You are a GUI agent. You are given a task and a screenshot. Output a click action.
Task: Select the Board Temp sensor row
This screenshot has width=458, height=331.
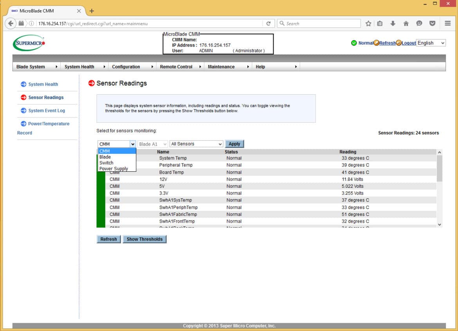[x=271, y=172]
